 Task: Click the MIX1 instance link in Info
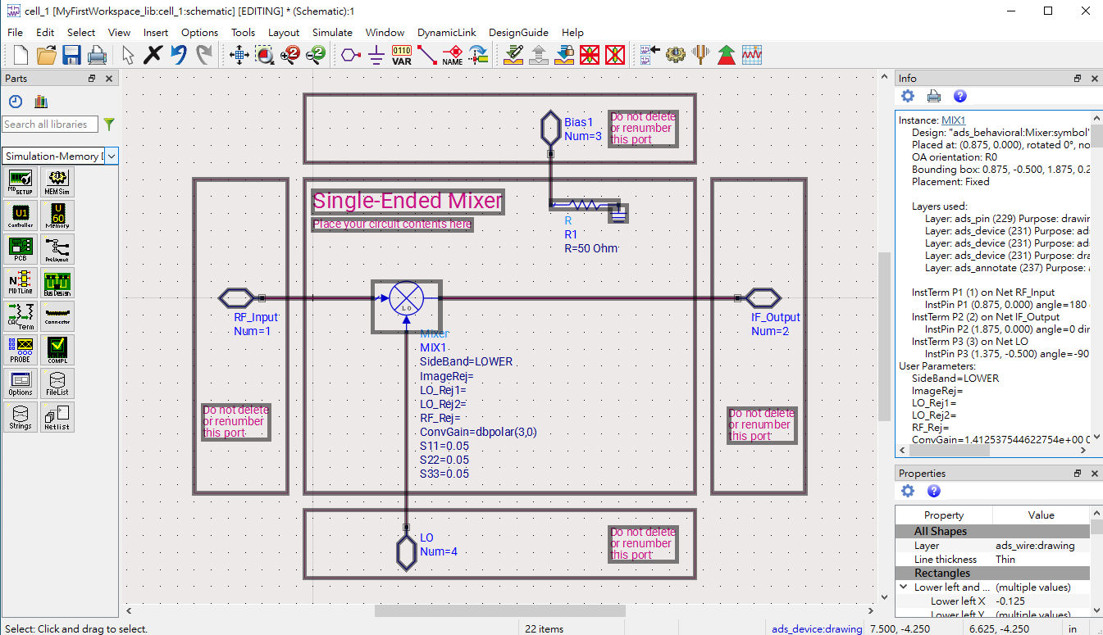(953, 120)
